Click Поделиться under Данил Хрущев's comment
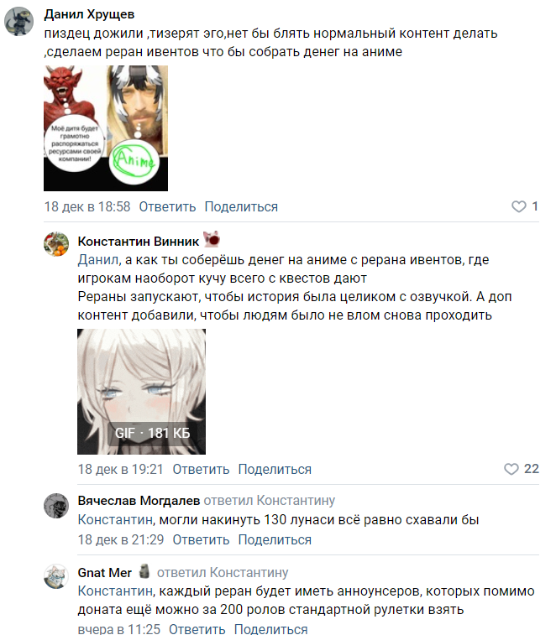This screenshot has width=556, height=635. click(241, 206)
